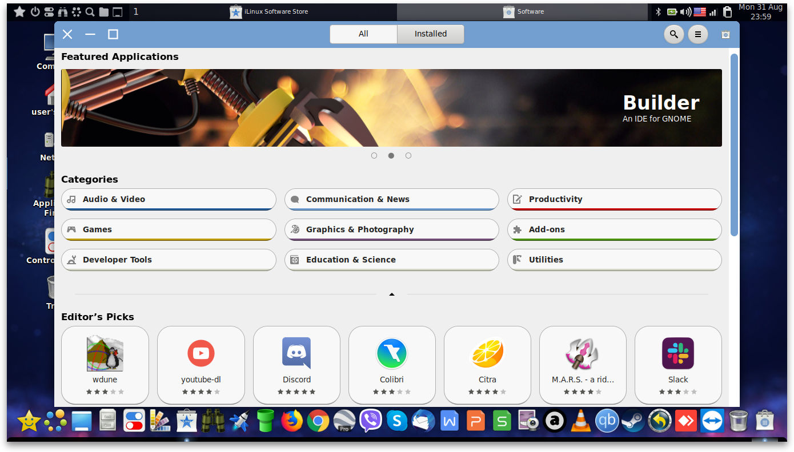Open the trash bin dock icon
The image size is (794, 452).
click(738, 422)
